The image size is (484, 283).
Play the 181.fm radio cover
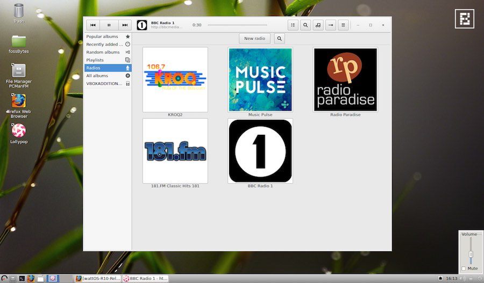click(175, 151)
